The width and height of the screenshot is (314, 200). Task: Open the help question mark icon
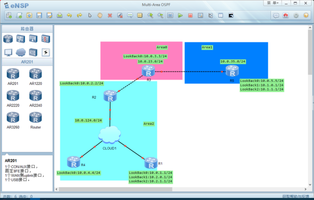(306, 15)
